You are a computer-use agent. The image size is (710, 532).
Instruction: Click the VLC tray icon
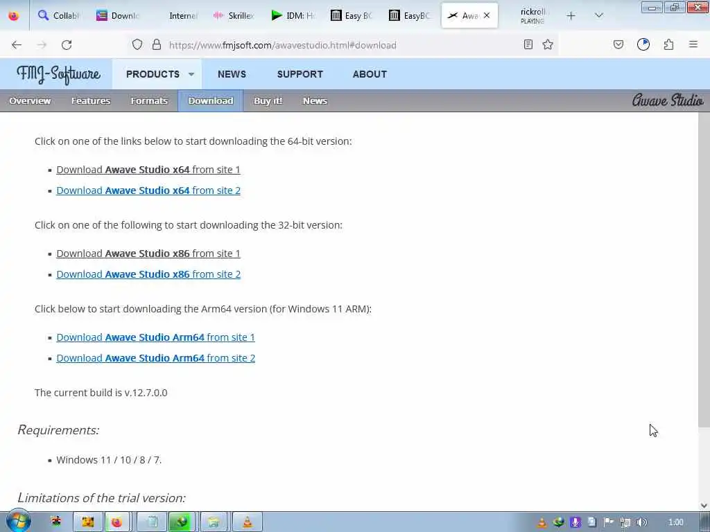click(x=542, y=522)
